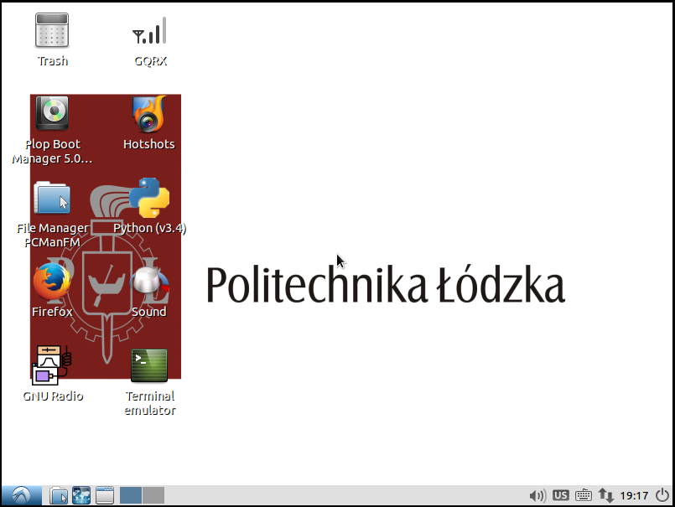Launch the GQRX desktop icon
This screenshot has height=507, width=675.
[x=149, y=30]
